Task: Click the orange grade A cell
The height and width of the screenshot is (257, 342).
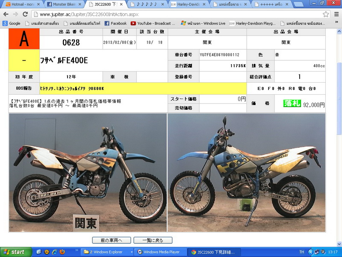Action: [24, 39]
